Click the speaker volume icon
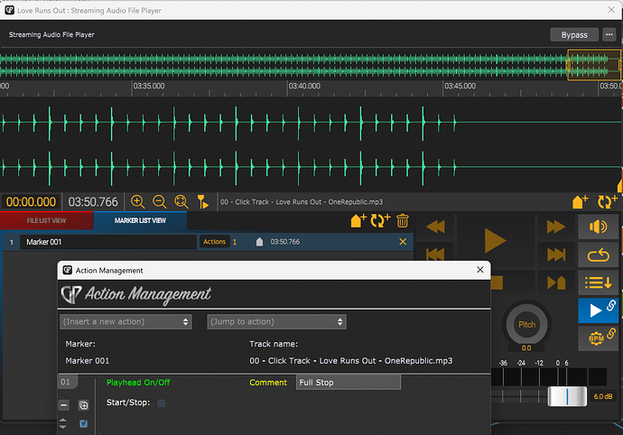Image resolution: width=623 pixels, height=435 pixels. click(598, 227)
